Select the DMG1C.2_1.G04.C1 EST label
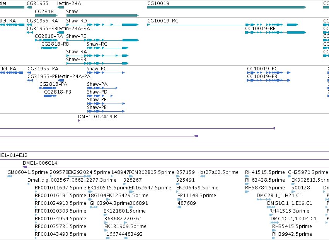 point(293,219)
